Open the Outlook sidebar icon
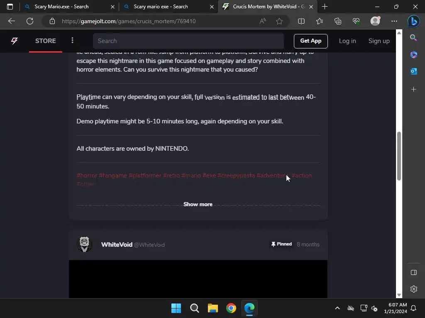The height and width of the screenshot is (318, 425). [414, 71]
